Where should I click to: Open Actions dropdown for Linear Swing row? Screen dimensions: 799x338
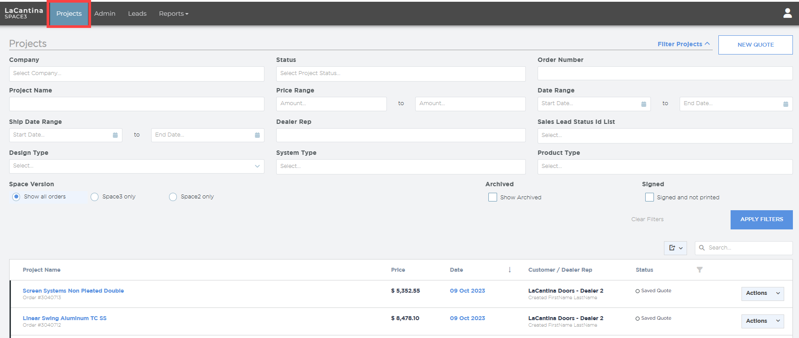(762, 321)
